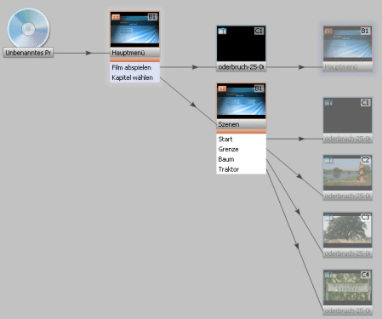The image size is (382, 319).
Task: Select the Szenen menu title bar
Action: pos(242,124)
